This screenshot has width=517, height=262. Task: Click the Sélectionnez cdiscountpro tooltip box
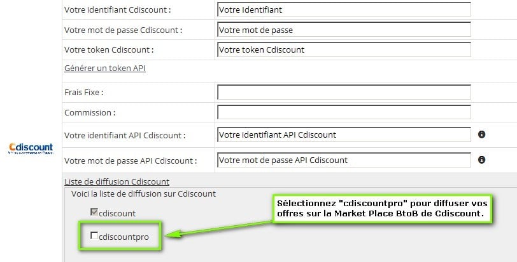click(x=382, y=208)
